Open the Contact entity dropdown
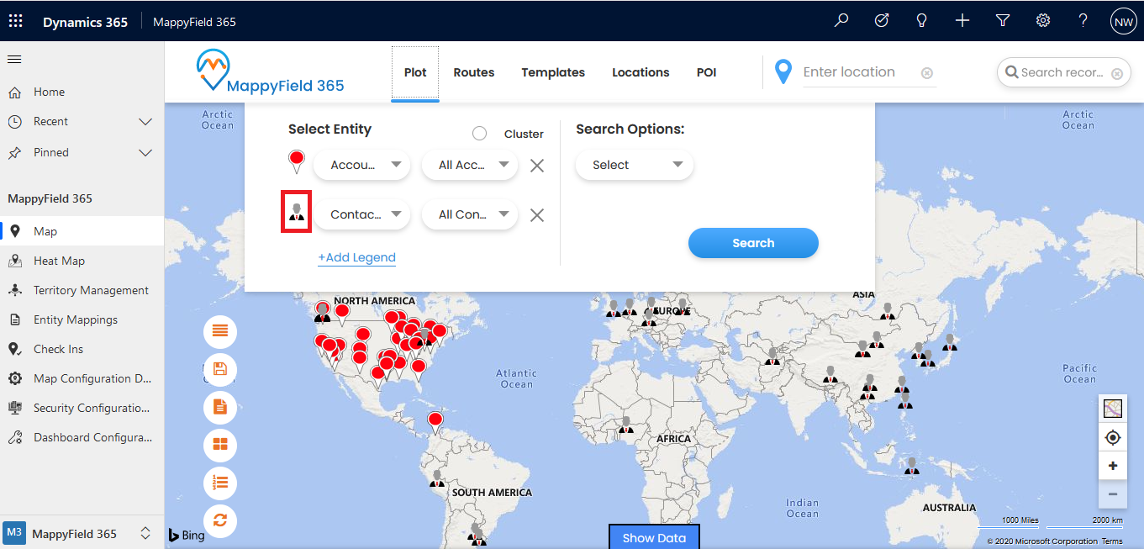Viewport: 1144px width, 549px height. (x=362, y=214)
